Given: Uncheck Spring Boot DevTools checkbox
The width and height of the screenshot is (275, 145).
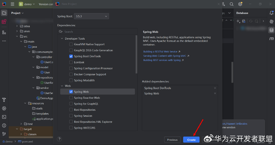Looking at the screenshot, I should click(x=71, y=56).
